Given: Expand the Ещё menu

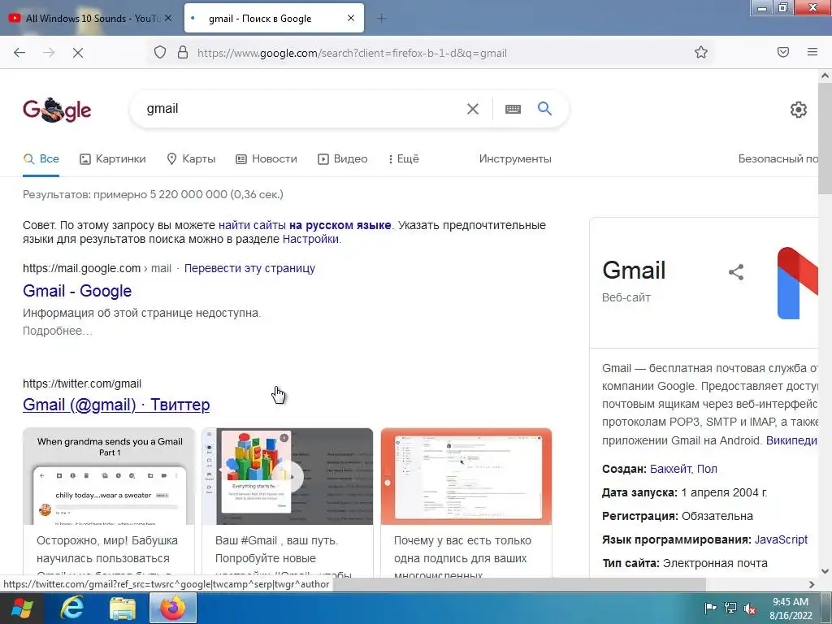Looking at the screenshot, I should (x=404, y=158).
